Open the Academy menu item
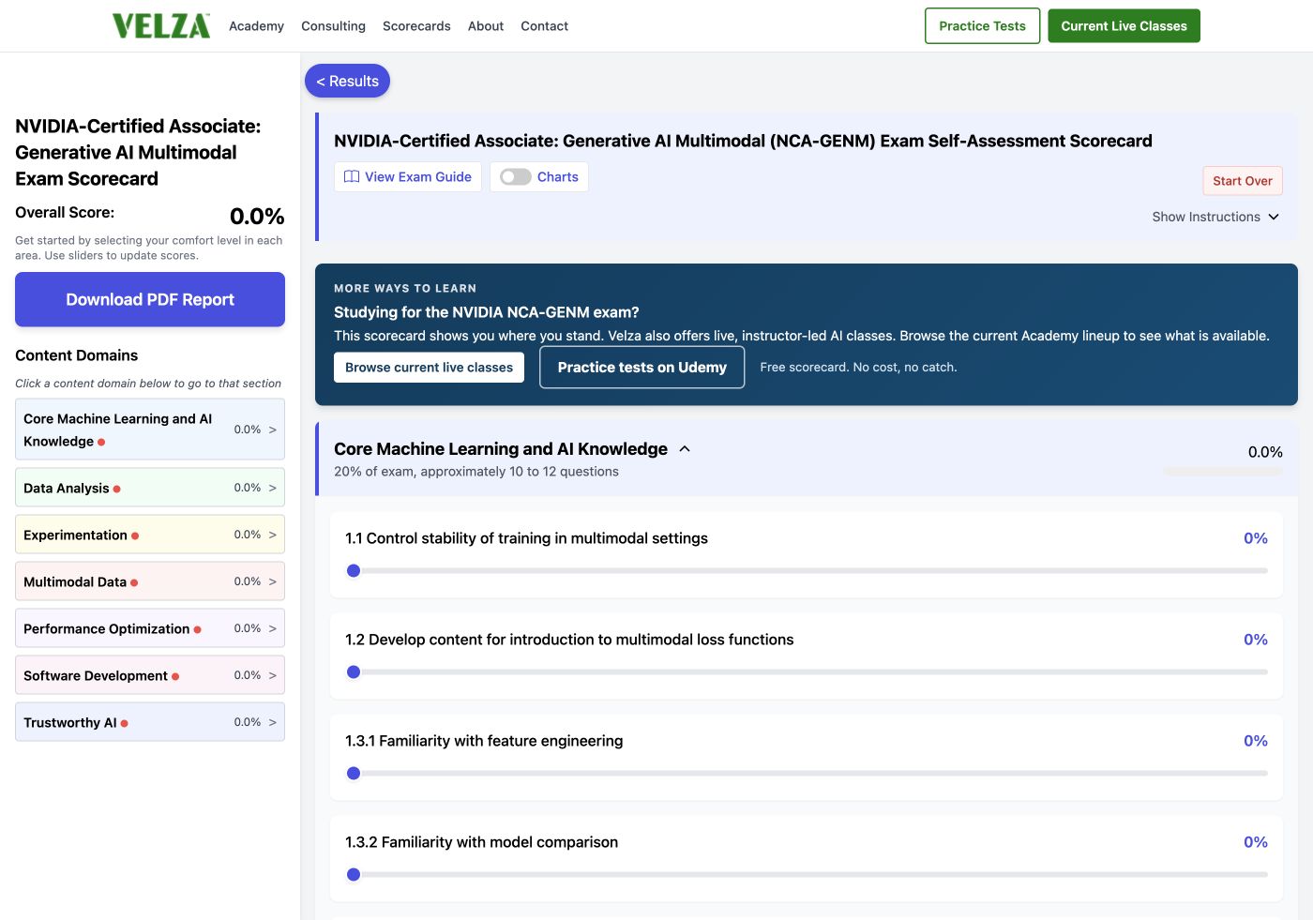The height and width of the screenshot is (920, 1313). click(256, 26)
